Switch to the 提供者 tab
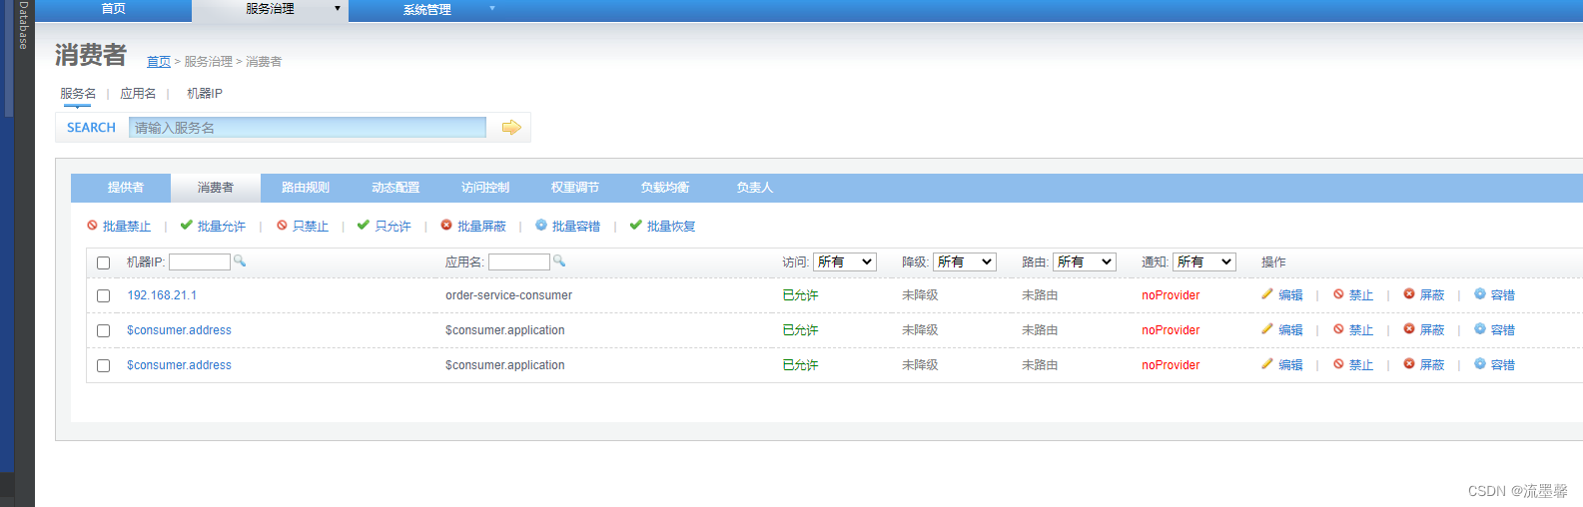Viewport: 1583px width, 507px height. coord(126,188)
